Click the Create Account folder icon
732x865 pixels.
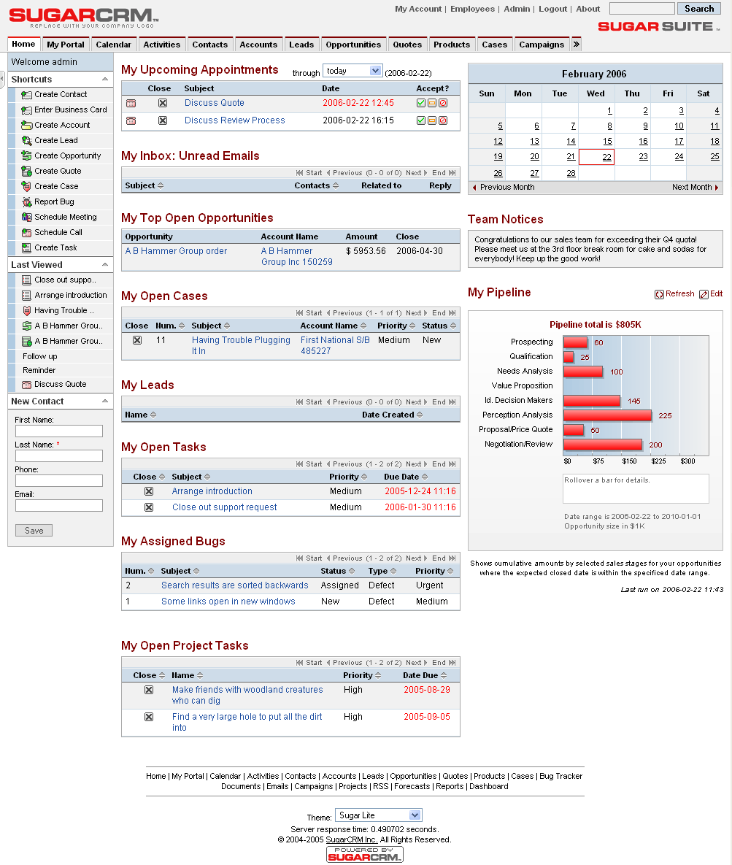26,126
